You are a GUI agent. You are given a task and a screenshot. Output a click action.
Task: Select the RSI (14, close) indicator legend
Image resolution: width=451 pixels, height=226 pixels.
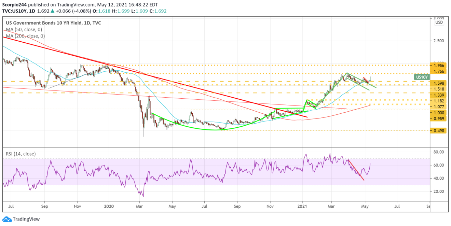pyautogui.click(x=21, y=154)
